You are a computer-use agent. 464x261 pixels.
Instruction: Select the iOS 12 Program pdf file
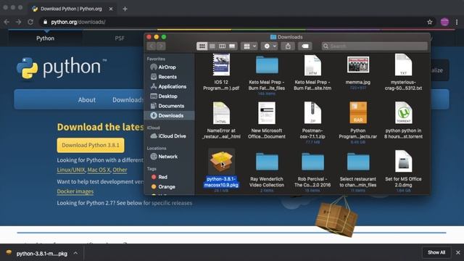[x=221, y=65]
